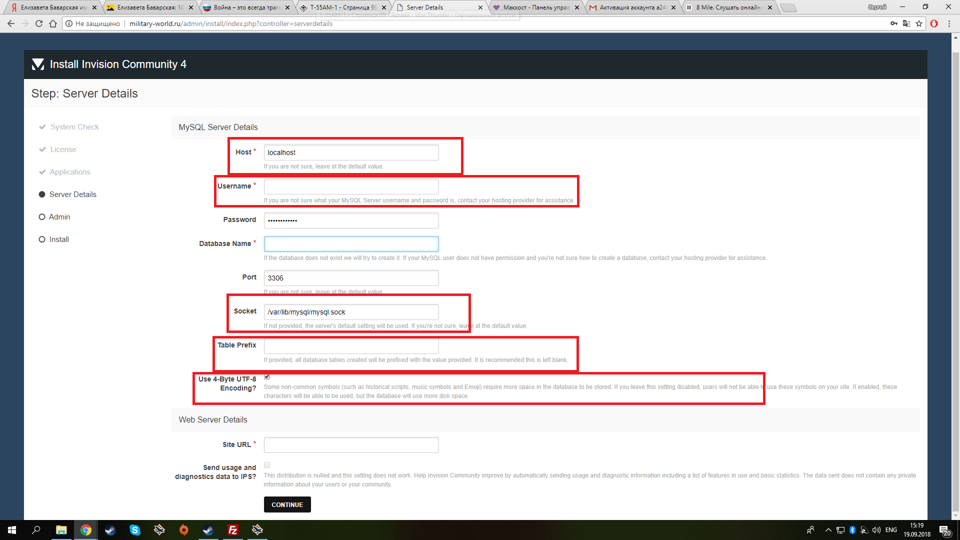Enable Use 4-Byte UTF-8 Encoding checkbox
Screen dimensions: 960x540
click(x=267, y=377)
